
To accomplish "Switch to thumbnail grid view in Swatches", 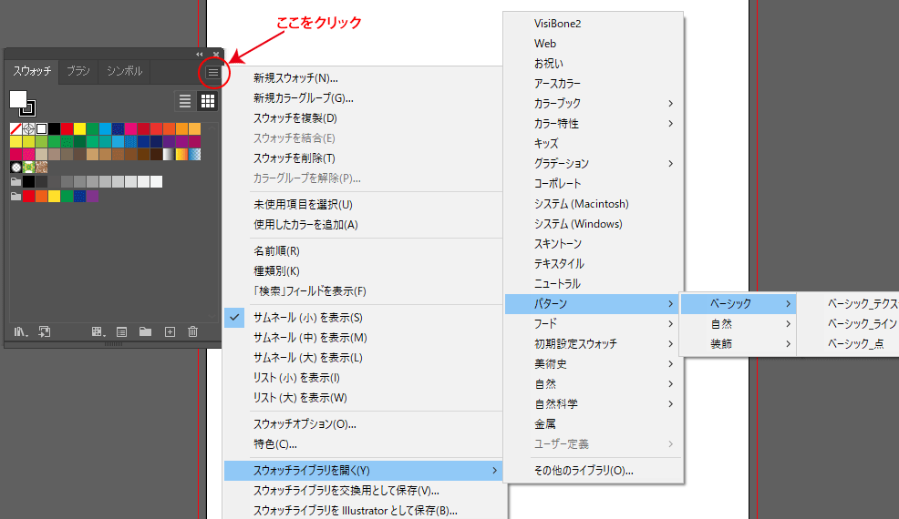I will click(208, 101).
